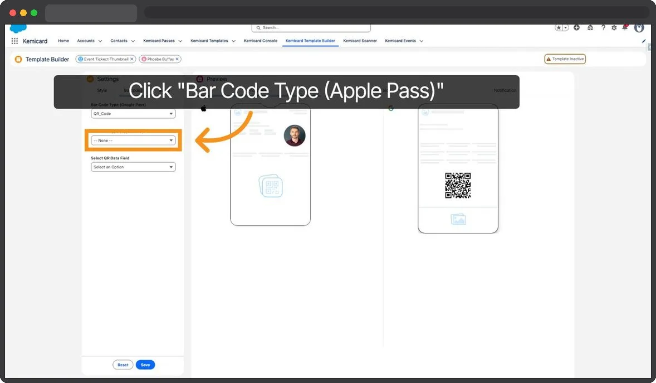The height and width of the screenshot is (383, 656).
Task: Open the None Apple Pass bar code dropdown
Action: (x=133, y=140)
